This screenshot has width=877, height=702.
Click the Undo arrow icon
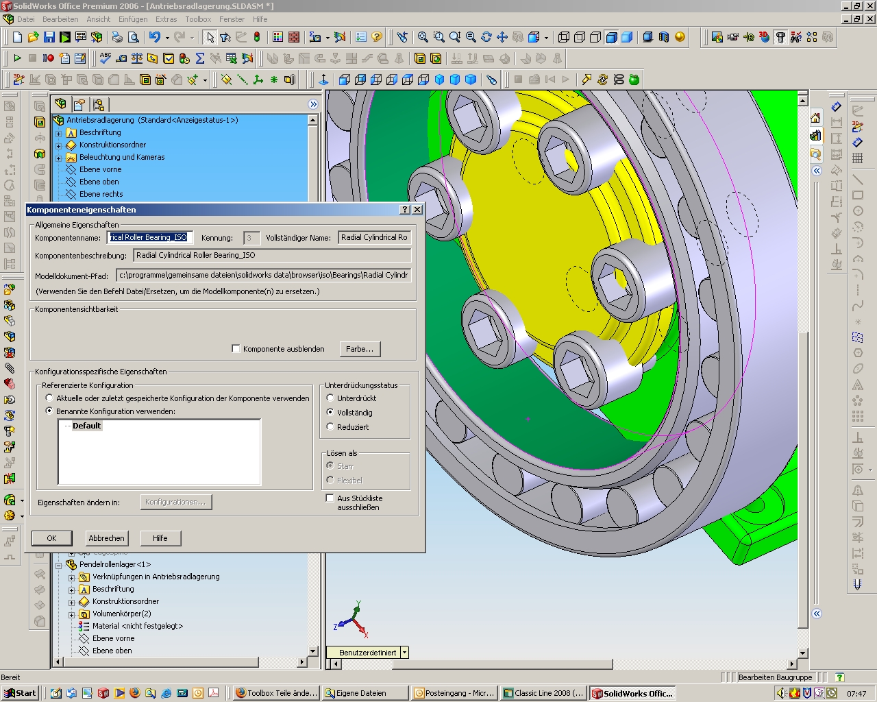154,37
